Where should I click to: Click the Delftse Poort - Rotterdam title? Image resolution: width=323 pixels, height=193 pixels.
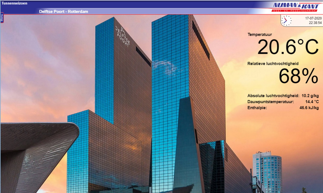pos(64,12)
